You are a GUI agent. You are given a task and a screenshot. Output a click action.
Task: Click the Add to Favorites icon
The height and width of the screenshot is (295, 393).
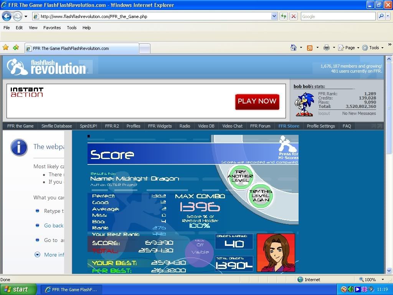point(16,48)
